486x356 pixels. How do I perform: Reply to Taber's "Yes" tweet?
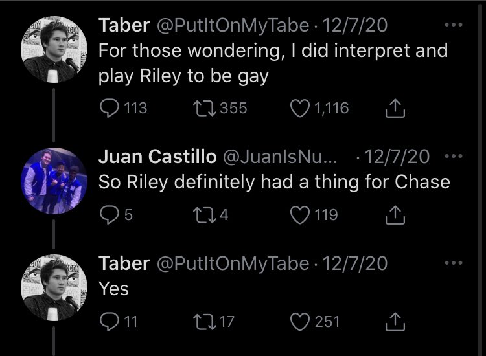(x=109, y=321)
